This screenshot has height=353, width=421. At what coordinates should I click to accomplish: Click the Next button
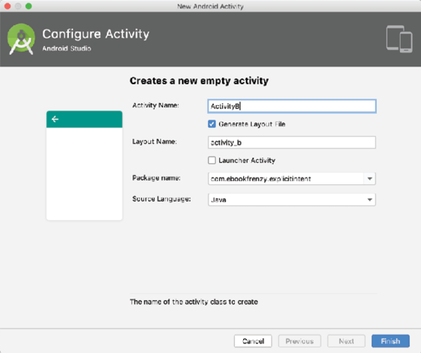point(346,341)
